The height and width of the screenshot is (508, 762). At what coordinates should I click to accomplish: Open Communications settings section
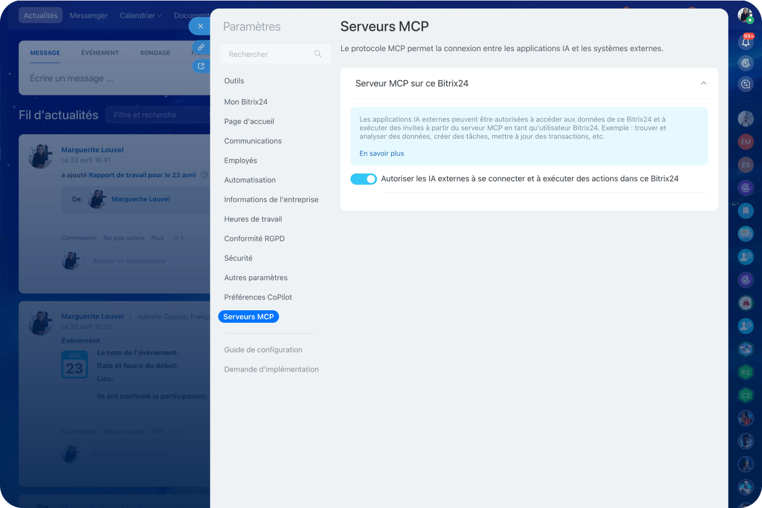point(253,141)
